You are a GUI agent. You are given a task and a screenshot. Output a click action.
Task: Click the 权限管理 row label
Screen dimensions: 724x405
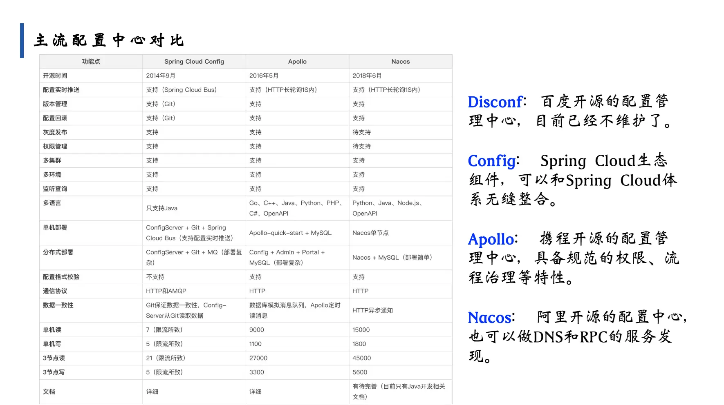(x=55, y=146)
